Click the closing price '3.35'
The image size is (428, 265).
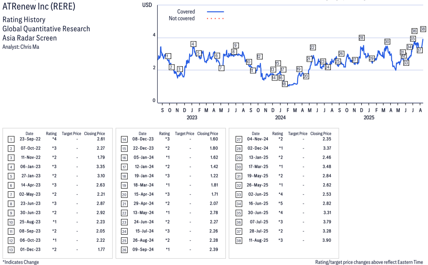tap(101, 167)
